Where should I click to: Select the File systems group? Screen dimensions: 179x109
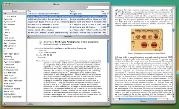14,48
